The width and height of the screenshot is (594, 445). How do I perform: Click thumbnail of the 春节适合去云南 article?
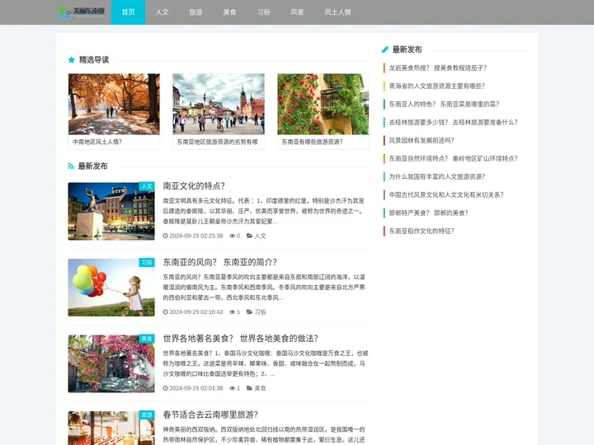pyautogui.click(x=111, y=428)
